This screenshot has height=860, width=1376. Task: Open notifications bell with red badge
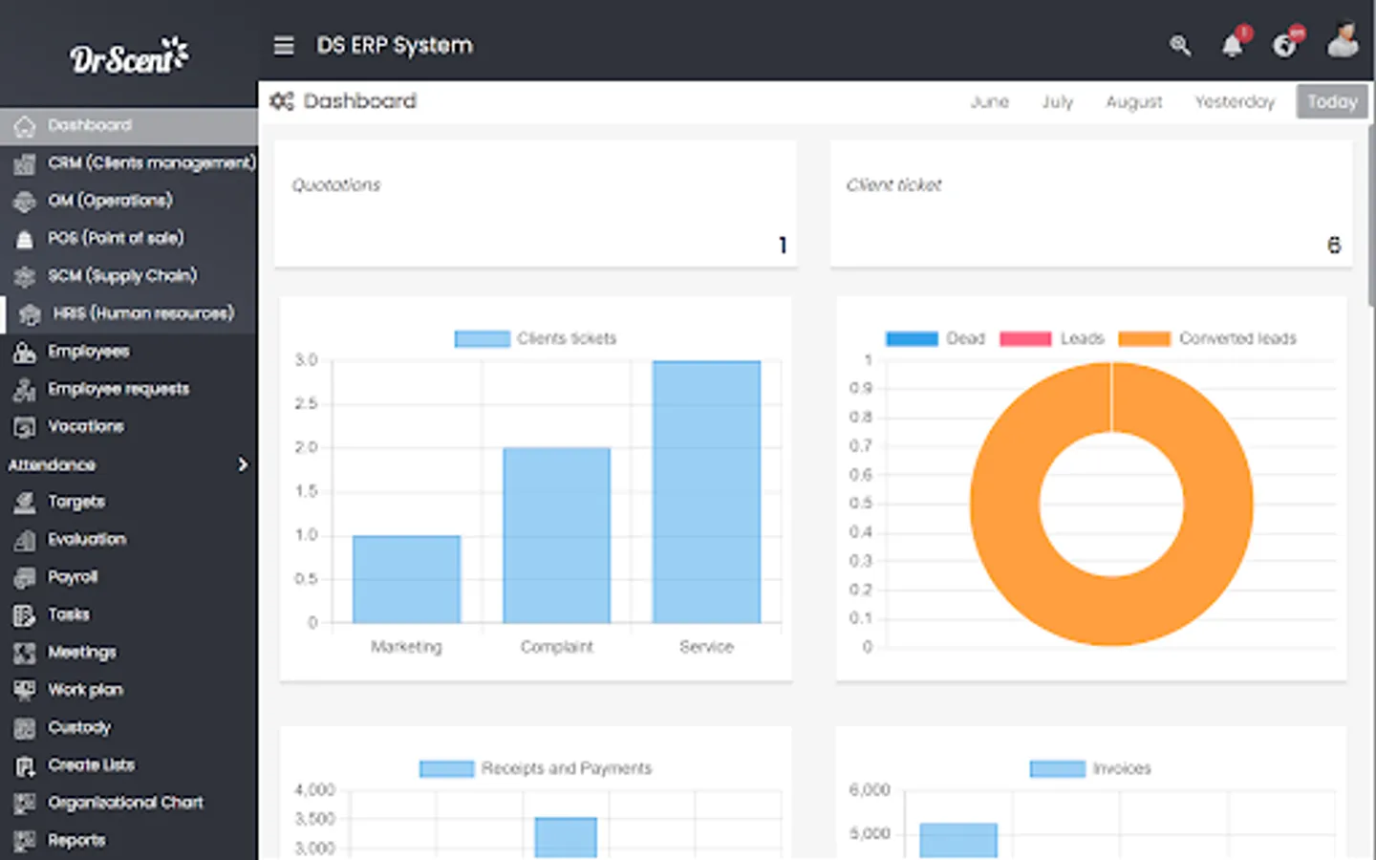pos(1233,46)
